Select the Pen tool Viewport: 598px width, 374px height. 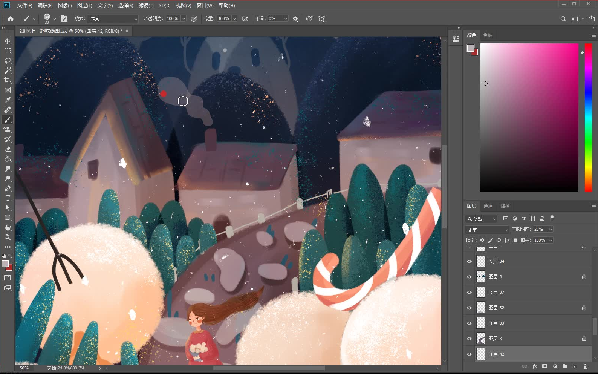[x=8, y=188]
